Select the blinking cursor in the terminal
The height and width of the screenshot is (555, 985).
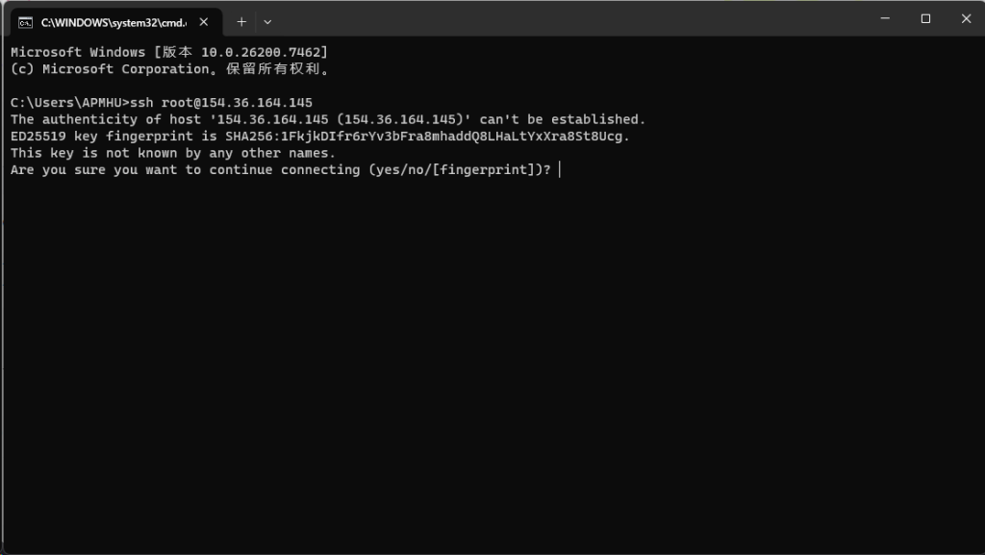click(562, 169)
